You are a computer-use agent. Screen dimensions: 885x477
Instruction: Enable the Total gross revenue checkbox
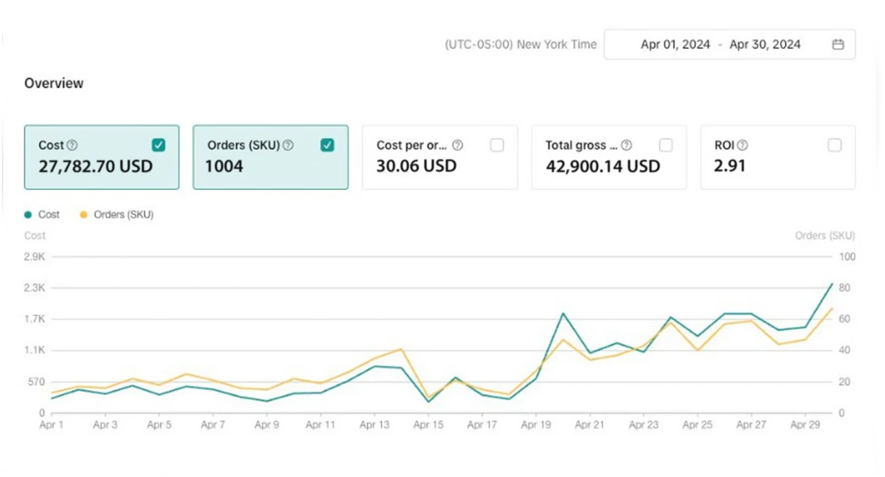pos(666,145)
